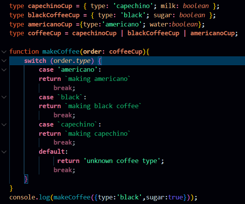Click the capechinoCup type name declaration
The height and width of the screenshot is (204, 245).
tap(50, 6)
